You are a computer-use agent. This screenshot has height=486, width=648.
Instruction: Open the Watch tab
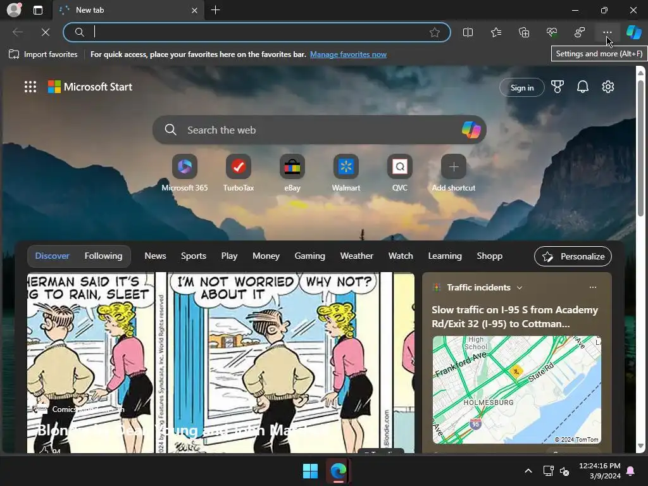(401, 256)
